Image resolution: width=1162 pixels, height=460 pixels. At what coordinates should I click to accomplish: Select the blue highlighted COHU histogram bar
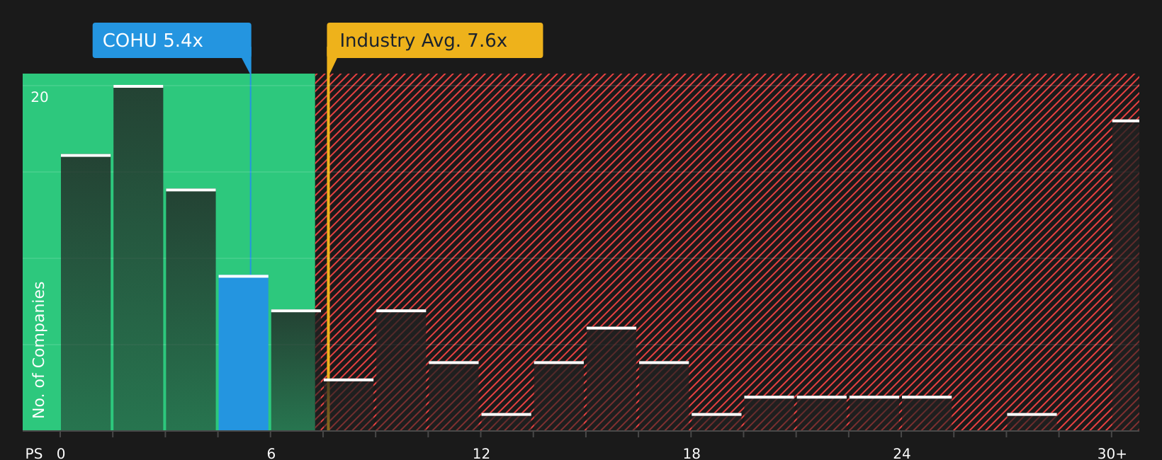pyautogui.click(x=243, y=353)
